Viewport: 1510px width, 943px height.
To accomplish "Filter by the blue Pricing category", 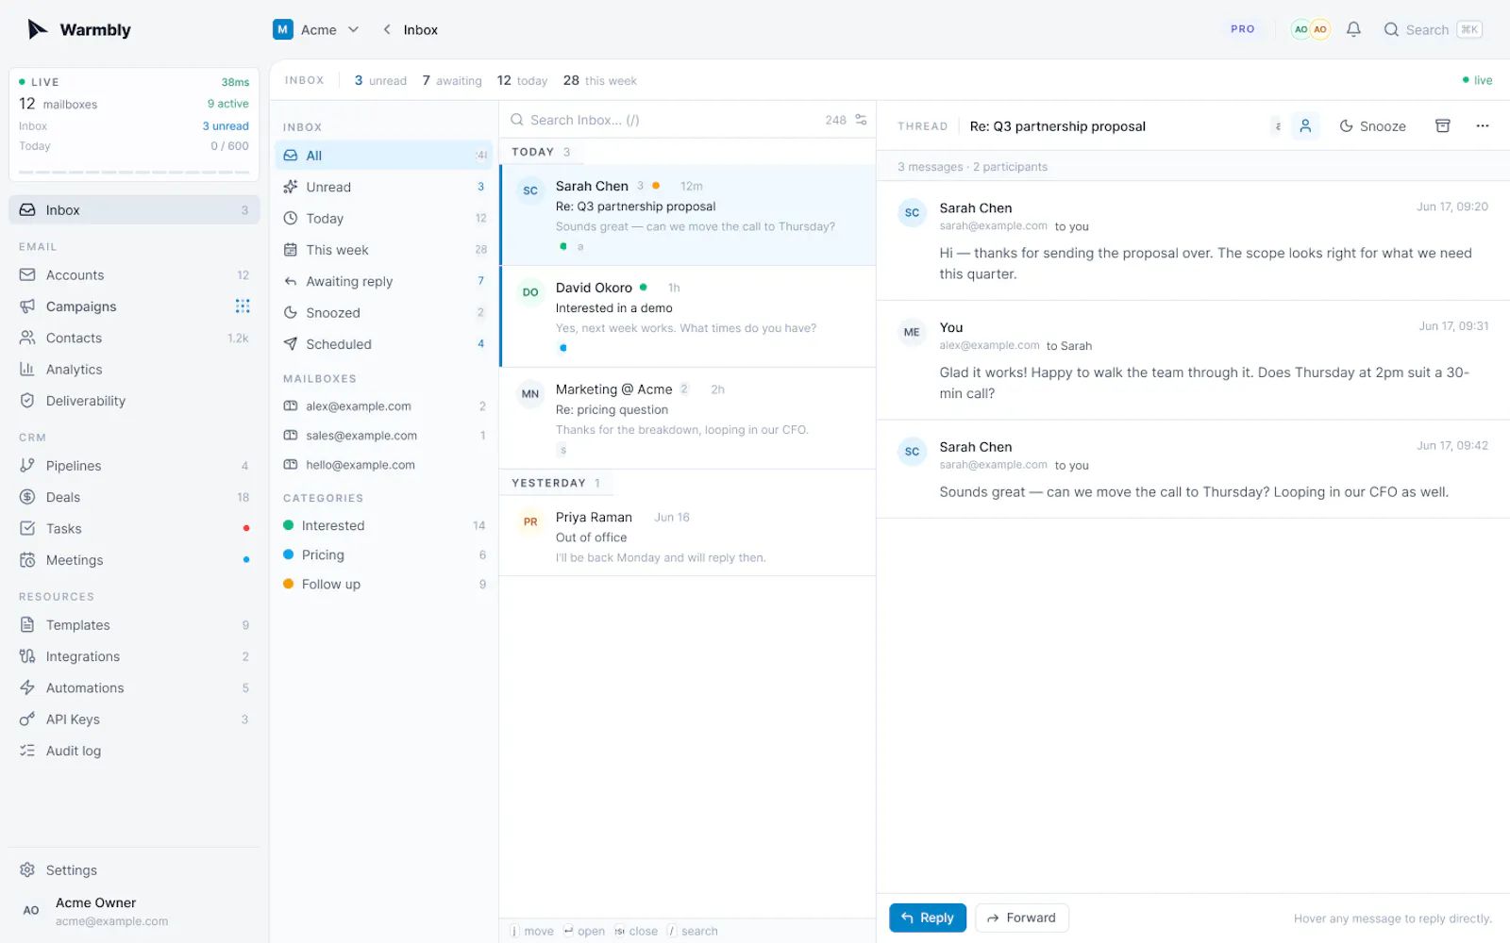I will pos(384,555).
